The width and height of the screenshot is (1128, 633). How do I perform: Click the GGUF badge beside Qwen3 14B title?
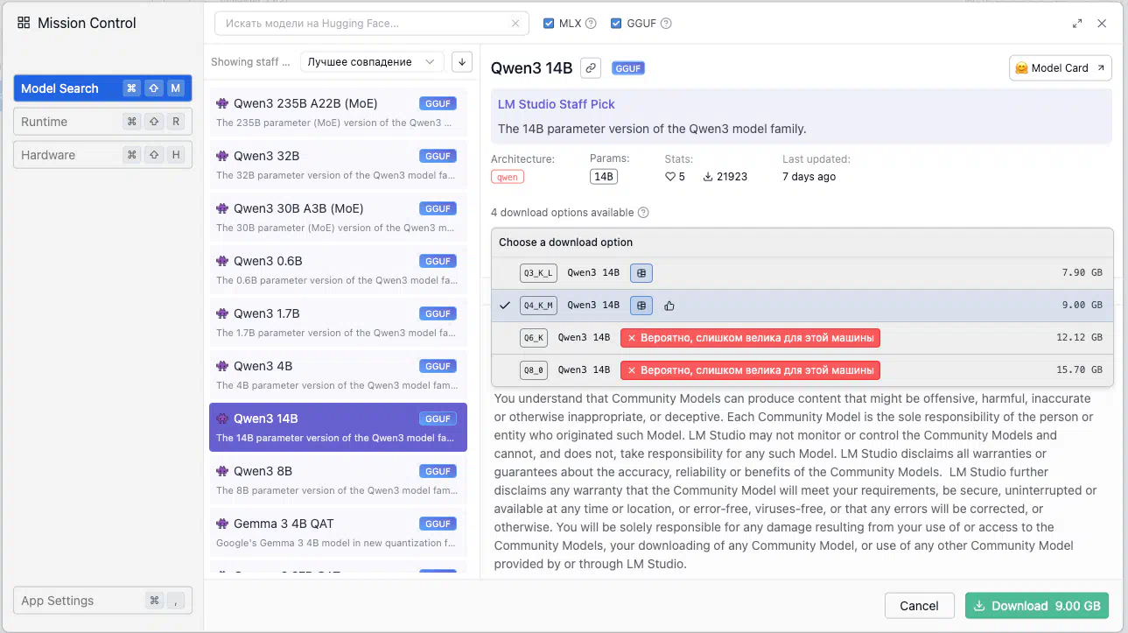(628, 68)
